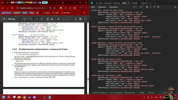This screenshot has height=100, width=178.
Task: Open the развлечения bookmark group
Action: click(x=6, y=13)
